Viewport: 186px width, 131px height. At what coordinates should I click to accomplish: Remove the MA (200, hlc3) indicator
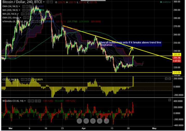pyautogui.click(x=30, y=10)
